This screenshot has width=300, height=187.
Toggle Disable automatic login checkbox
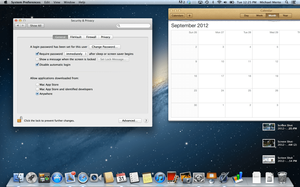pos(37,65)
